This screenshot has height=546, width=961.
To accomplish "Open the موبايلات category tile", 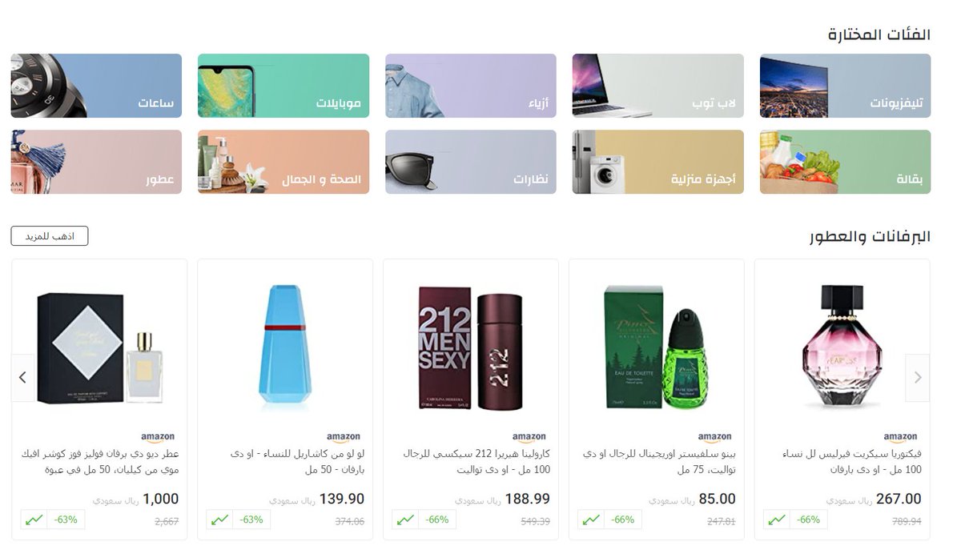I will (x=283, y=86).
